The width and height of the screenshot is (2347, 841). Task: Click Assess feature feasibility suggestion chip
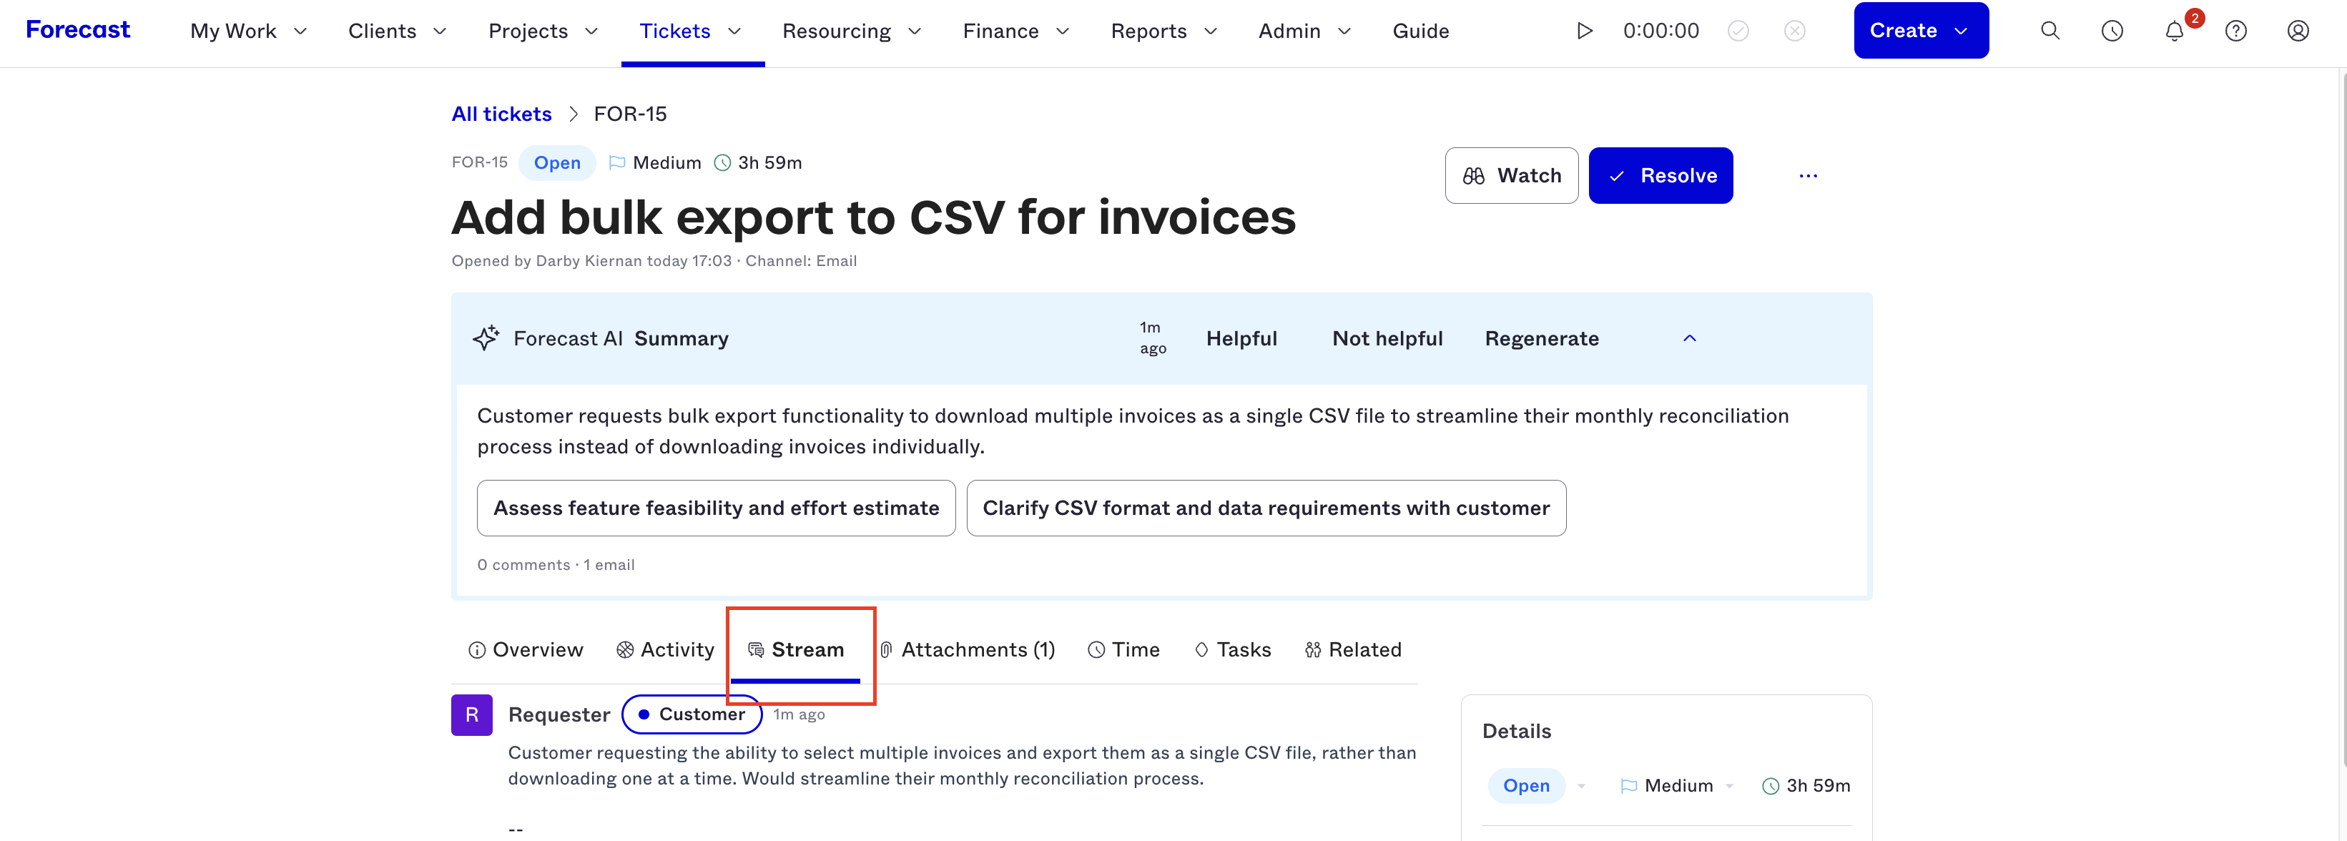point(715,508)
